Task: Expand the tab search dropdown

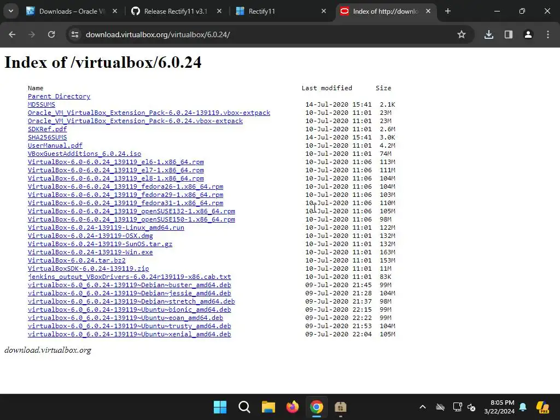Action: pos(11,11)
